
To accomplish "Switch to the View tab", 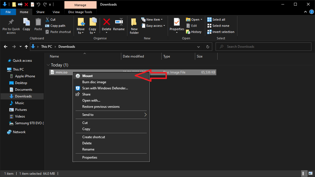I will (x=56, y=12).
